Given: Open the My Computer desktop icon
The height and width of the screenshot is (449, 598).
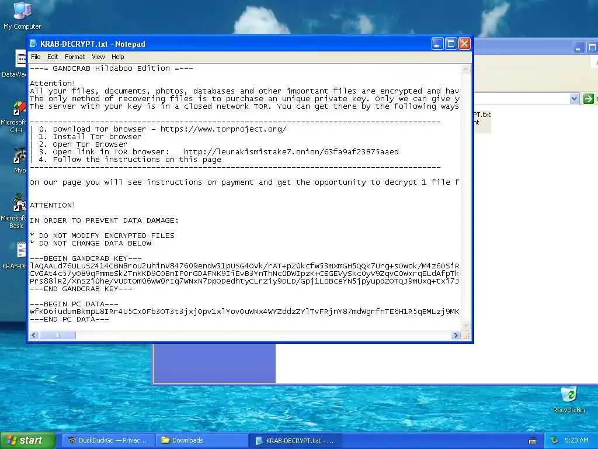Looking at the screenshot, I should 22,15.
